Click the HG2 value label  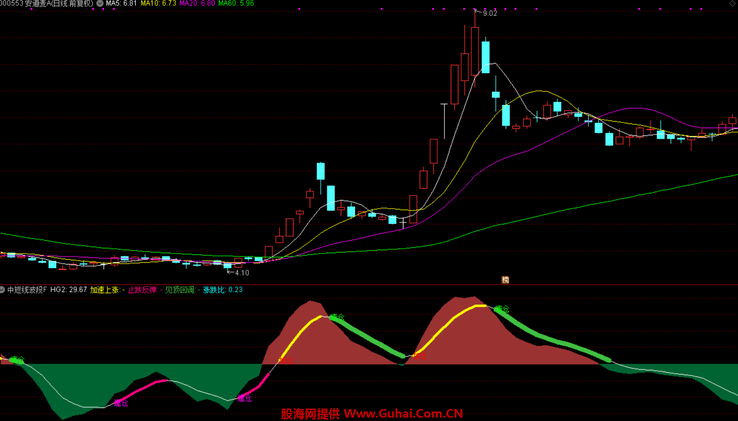coord(69,290)
